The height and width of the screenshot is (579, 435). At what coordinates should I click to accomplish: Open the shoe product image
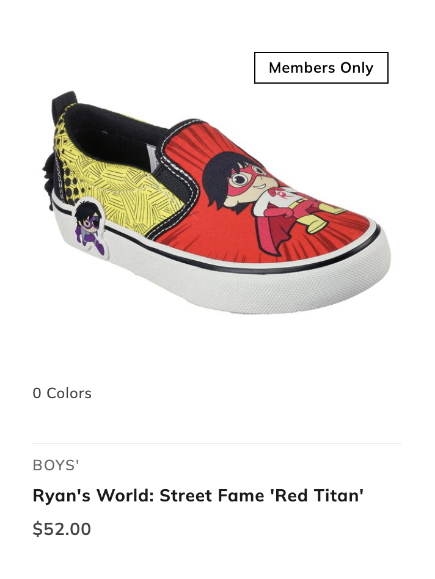point(217,202)
